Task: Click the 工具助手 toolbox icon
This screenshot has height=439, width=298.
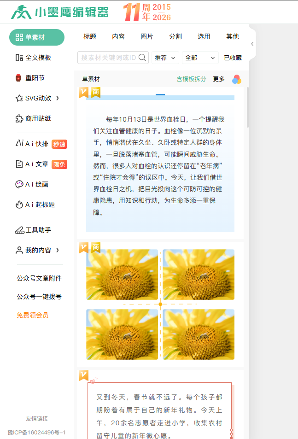Action: [x=20, y=230]
